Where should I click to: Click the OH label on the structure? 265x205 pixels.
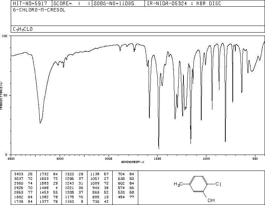pos(211,200)
